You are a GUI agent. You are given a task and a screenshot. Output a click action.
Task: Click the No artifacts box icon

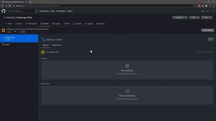pos(127,66)
